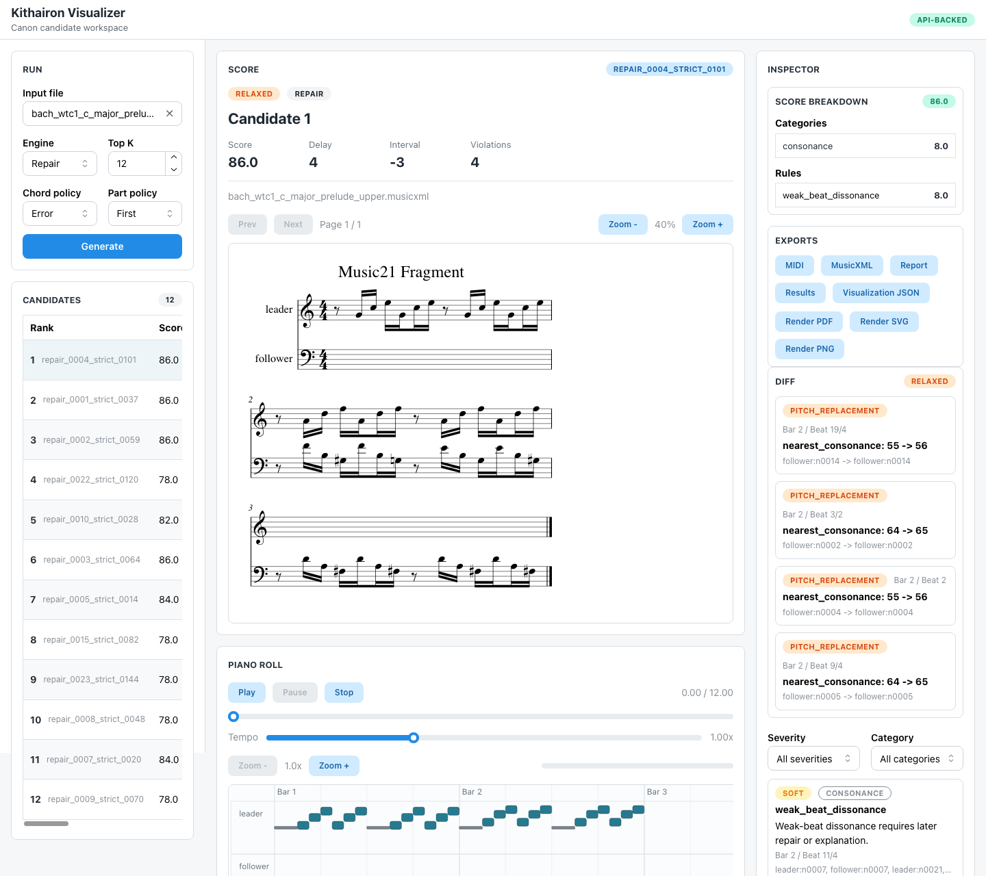Export the candidate as MusicXML

[852, 266]
